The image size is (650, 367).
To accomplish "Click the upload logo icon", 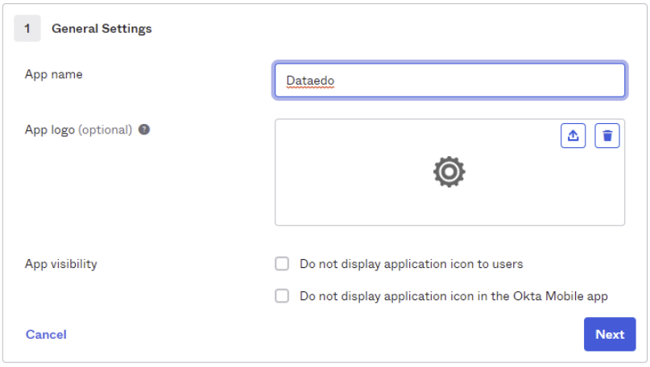I will pos(573,136).
